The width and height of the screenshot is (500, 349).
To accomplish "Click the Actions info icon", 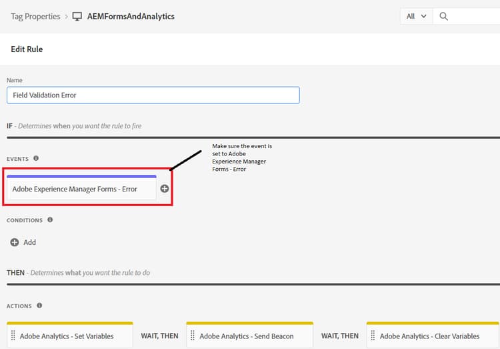I will pos(39,305).
